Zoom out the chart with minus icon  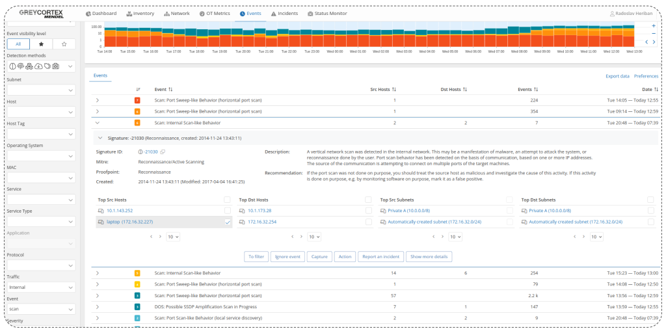point(654,34)
